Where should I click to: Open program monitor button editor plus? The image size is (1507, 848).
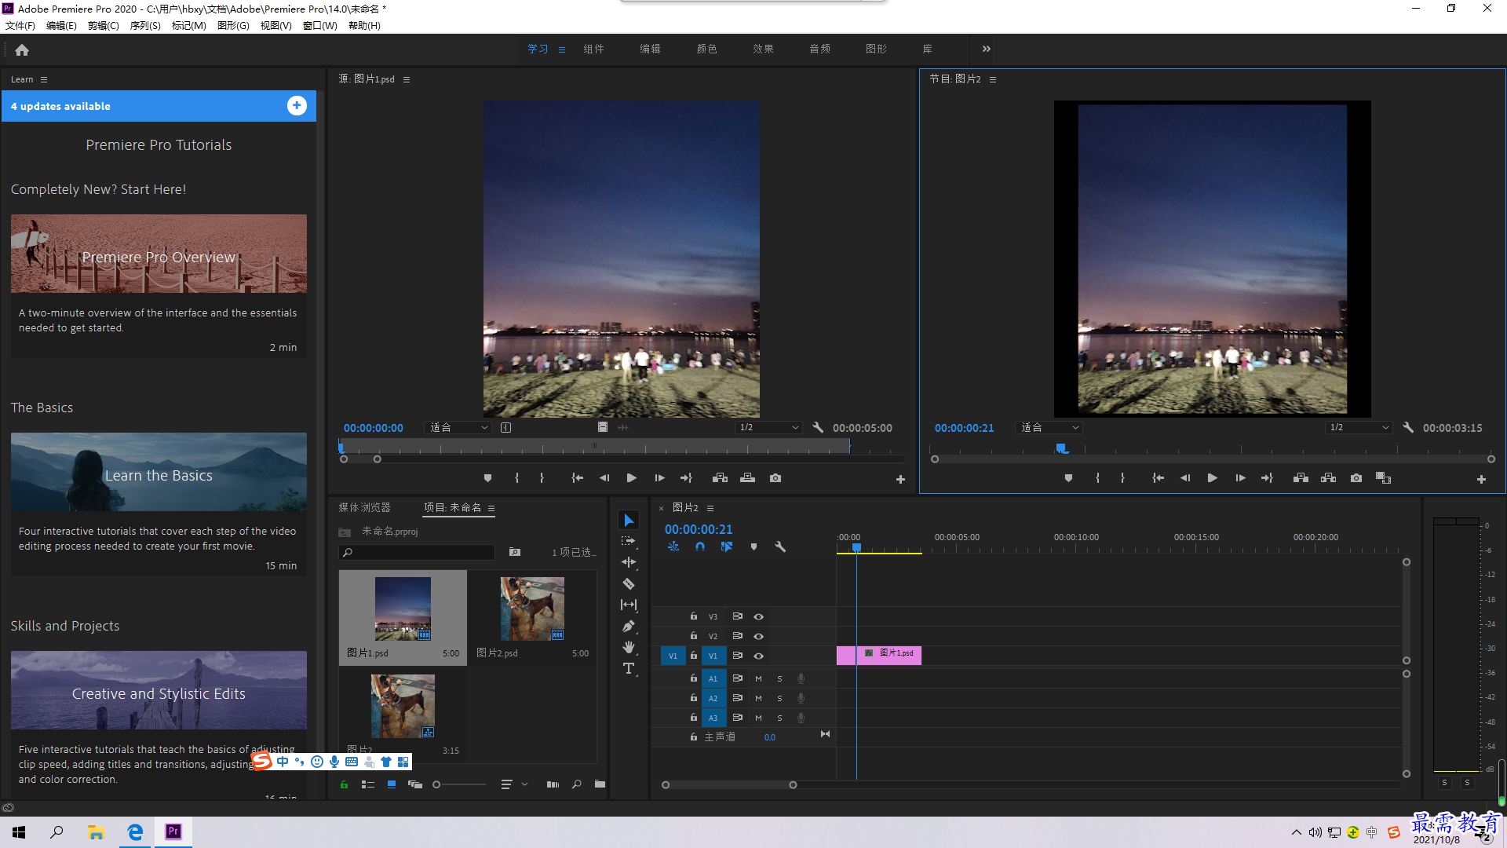tap(1481, 479)
